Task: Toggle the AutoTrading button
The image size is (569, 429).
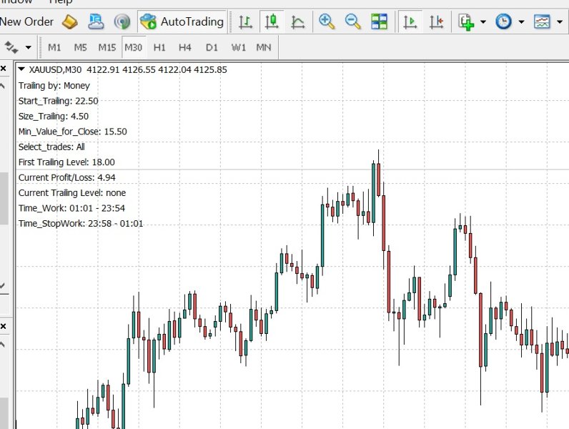Action: point(182,21)
